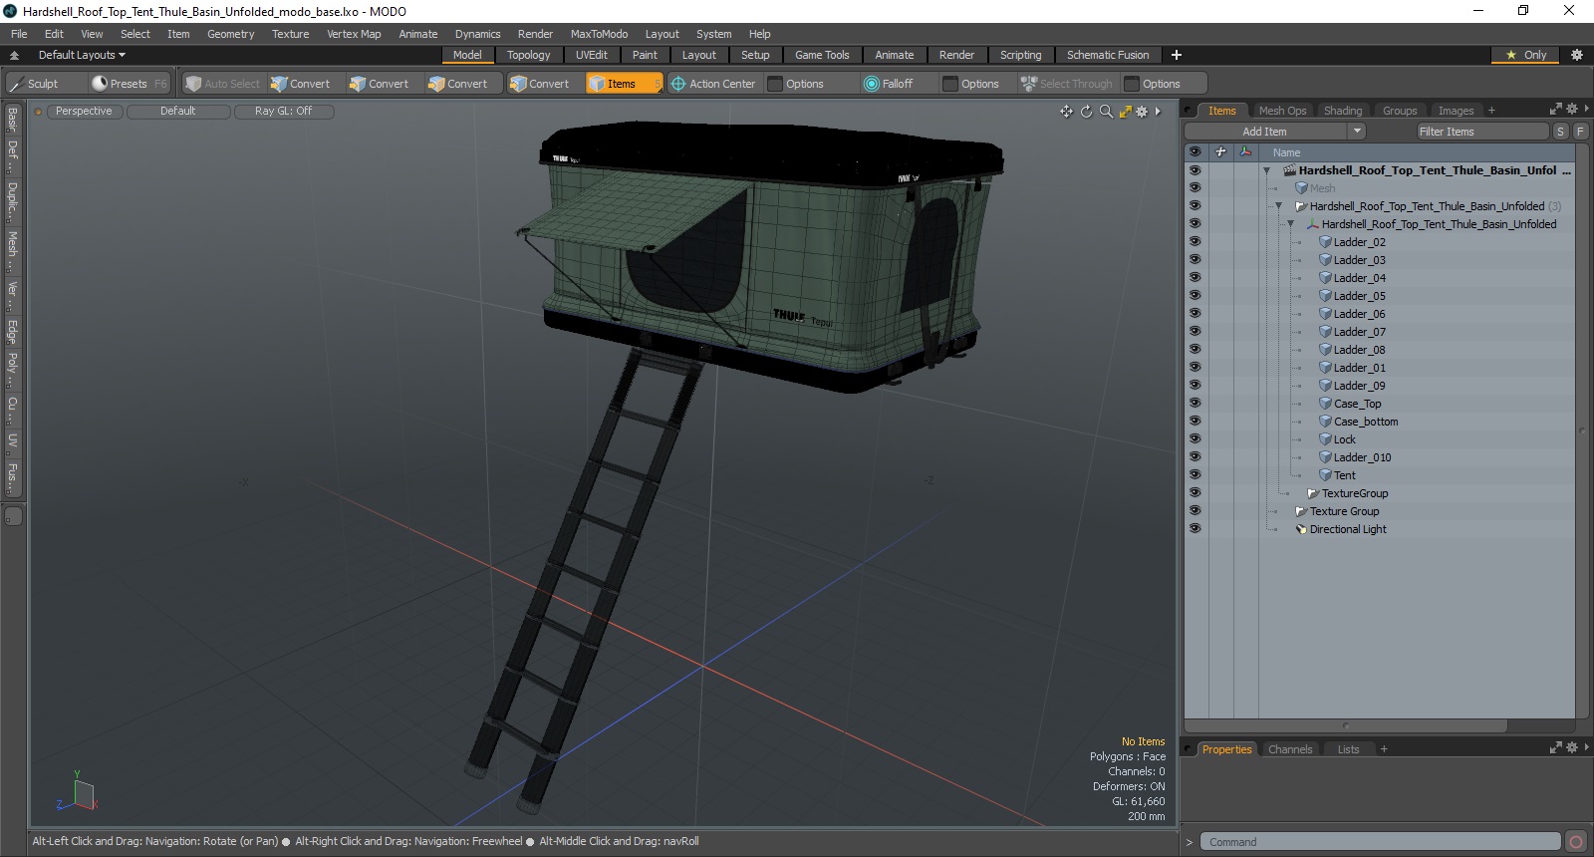Click the S filter button in Items panel
Image resolution: width=1594 pixels, height=857 pixels.
(x=1560, y=132)
